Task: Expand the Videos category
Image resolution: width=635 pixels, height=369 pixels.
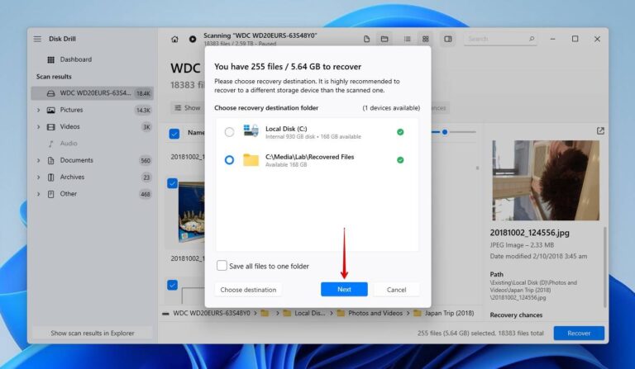Action: (x=38, y=127)
